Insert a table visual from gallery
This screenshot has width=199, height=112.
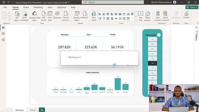[x=128, y=19]
